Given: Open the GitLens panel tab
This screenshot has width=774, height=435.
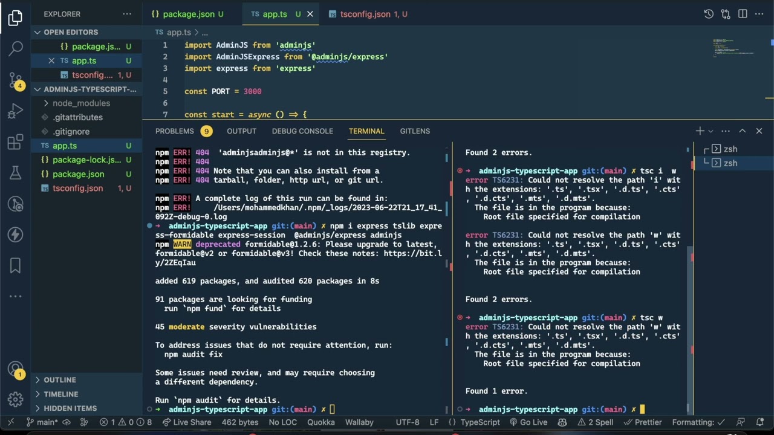Looking at the screenshot, I should point(415,131).
